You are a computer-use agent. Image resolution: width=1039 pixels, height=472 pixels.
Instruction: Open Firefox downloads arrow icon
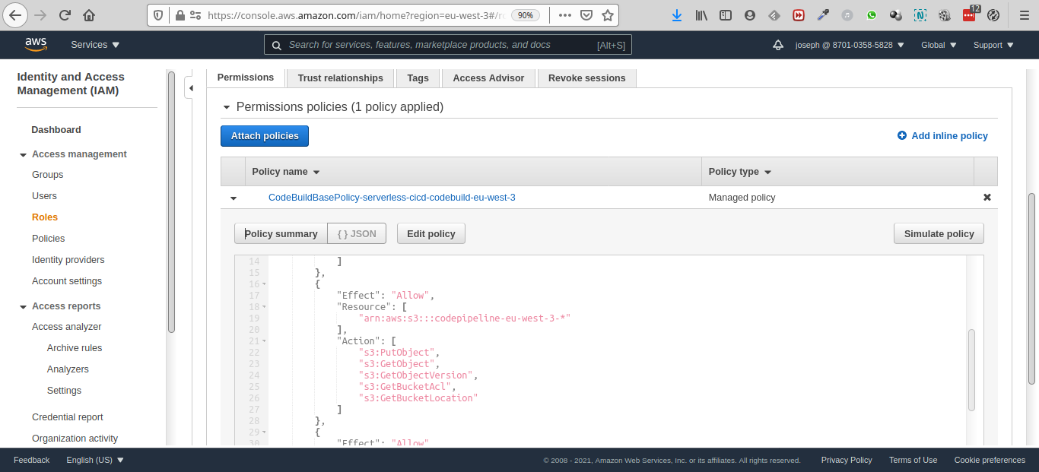pyautogui.click(x=677, y=15)
